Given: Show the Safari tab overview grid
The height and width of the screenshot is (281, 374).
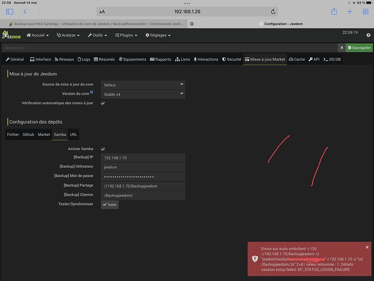Looking at the screenshot, I should click(366, 11).
